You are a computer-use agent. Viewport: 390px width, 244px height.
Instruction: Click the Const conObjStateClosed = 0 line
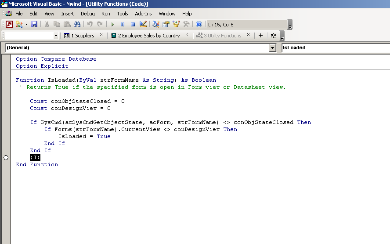click(x=77, y=101)
